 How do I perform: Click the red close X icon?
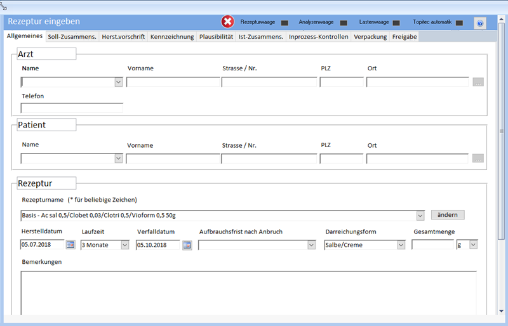pos(227,22)
